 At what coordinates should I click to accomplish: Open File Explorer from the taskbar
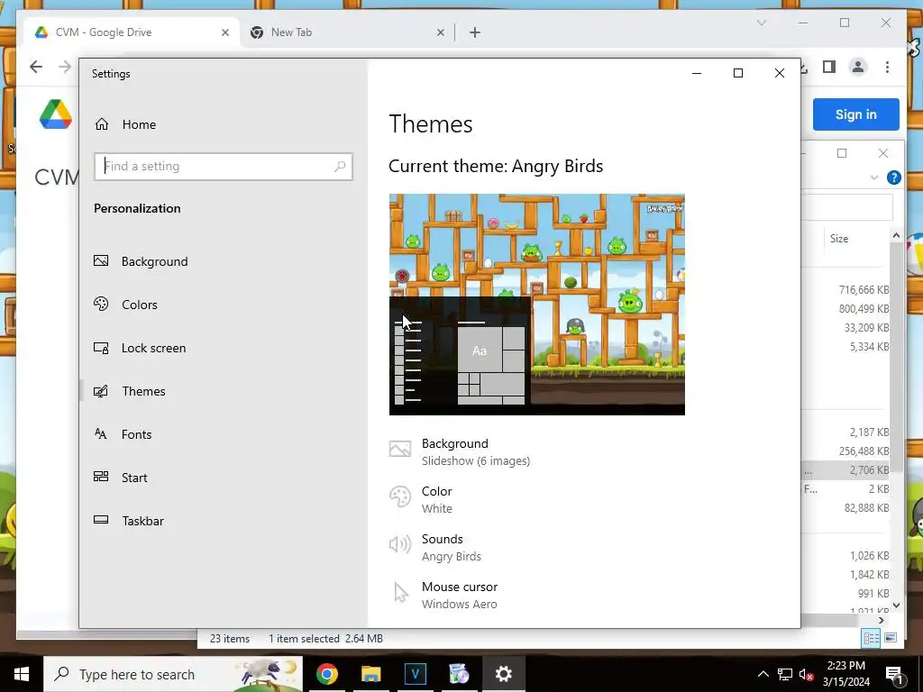tap(370, 674)
